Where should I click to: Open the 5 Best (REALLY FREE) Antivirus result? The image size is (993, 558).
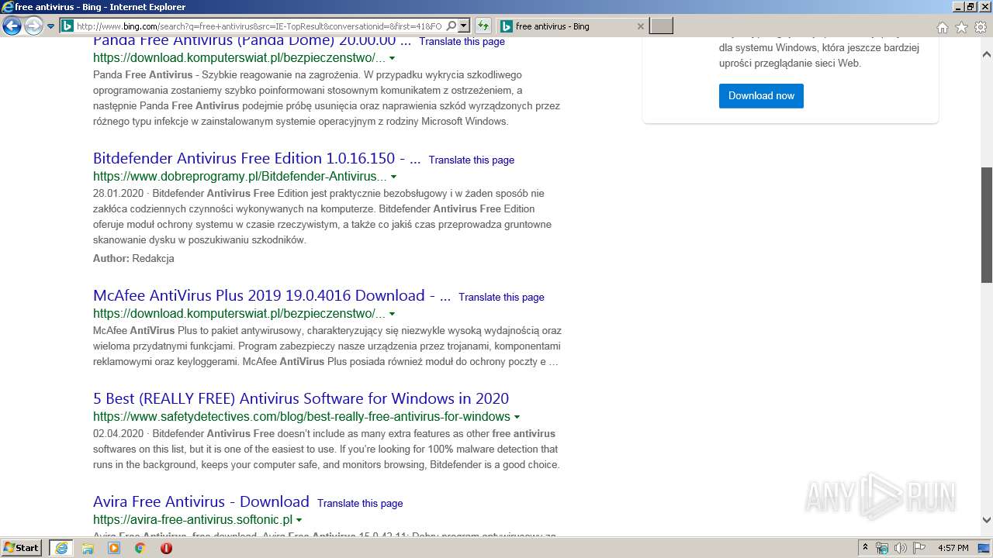[301, 398]
